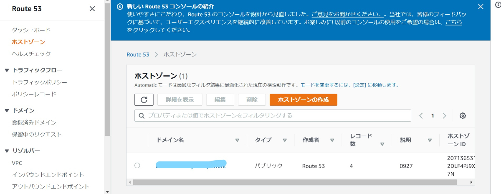Click the search magnifier icon in filter box

142,115
